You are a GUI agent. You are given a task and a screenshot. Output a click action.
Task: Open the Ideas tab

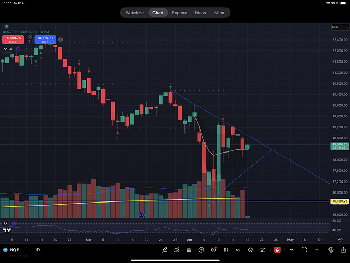201,13
